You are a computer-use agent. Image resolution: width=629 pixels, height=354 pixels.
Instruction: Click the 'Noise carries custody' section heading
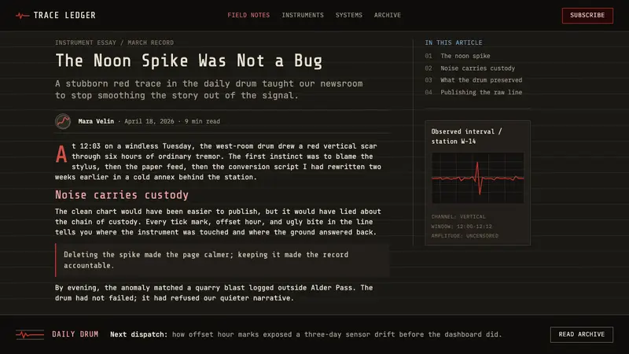point(122,195)
